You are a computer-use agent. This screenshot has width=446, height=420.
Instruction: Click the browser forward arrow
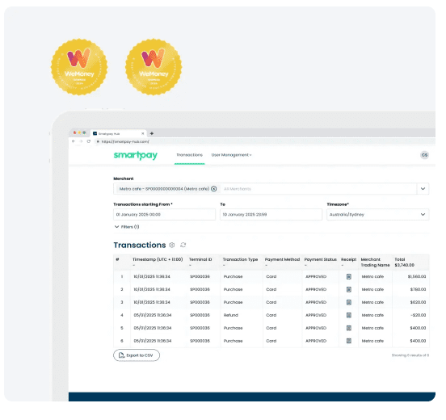(81, 141)
